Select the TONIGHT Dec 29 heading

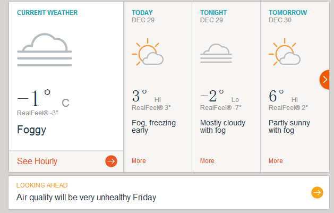(213, 16)
